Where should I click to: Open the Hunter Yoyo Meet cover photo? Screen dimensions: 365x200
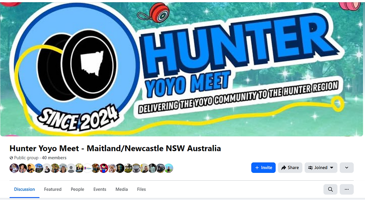(x=182, y=69)
